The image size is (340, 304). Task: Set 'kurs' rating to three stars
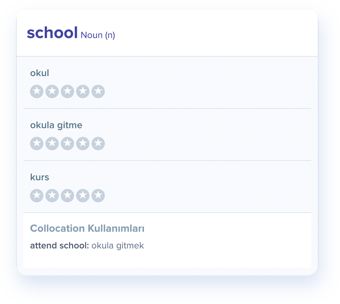point(67,195)
